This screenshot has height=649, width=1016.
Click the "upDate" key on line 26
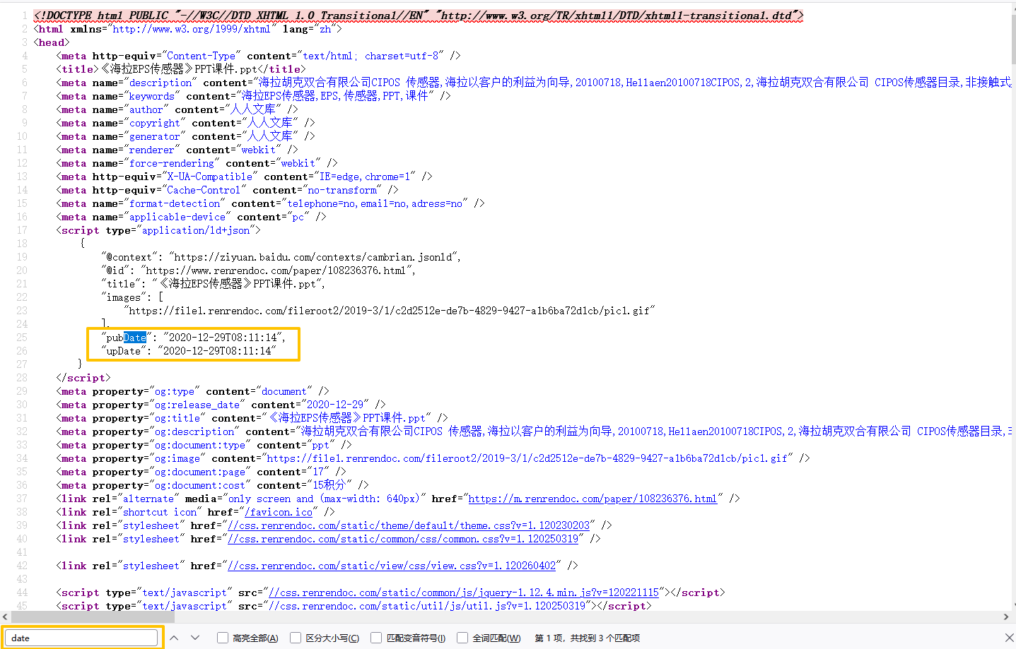coord(124,351)
